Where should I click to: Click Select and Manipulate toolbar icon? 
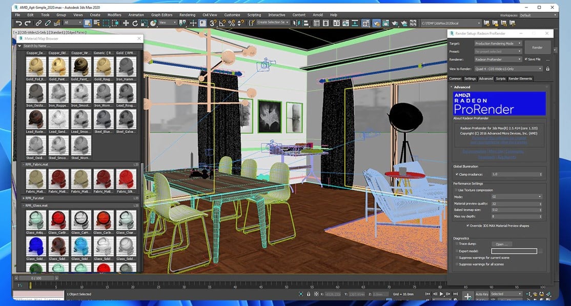point(193,23)
